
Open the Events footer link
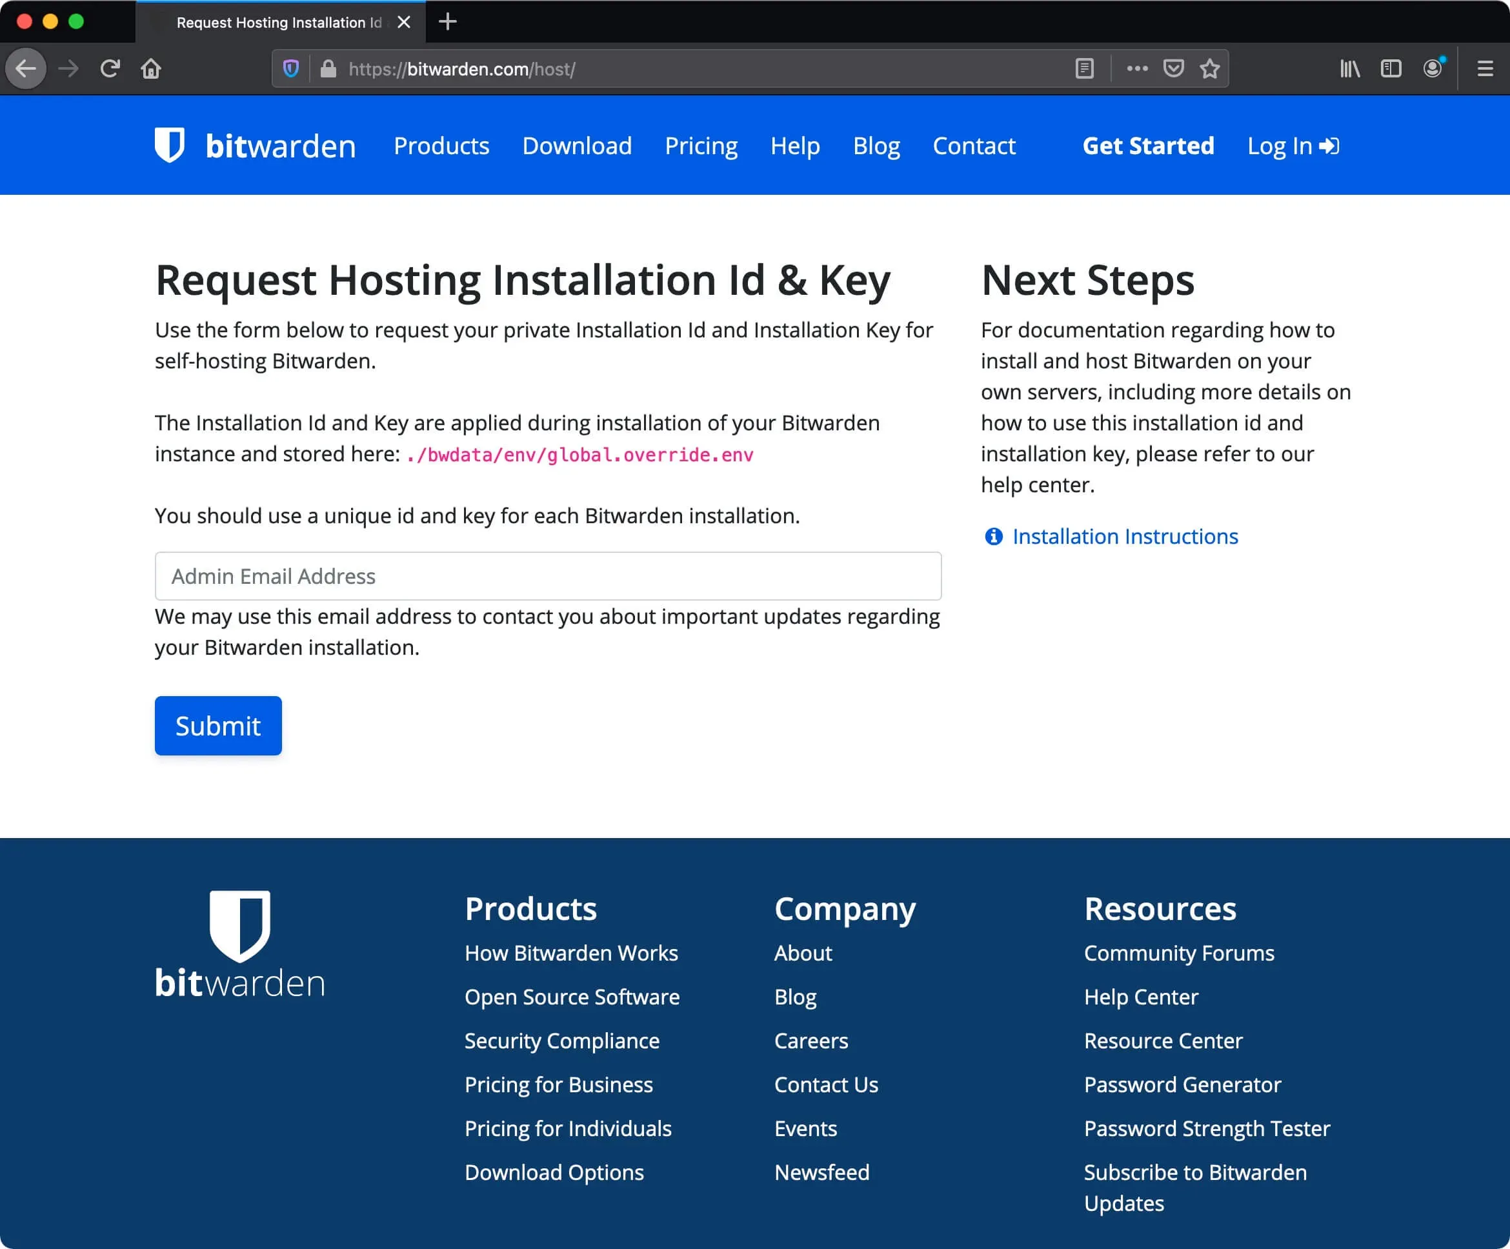pyautogui.click(x=805, y=1128)
